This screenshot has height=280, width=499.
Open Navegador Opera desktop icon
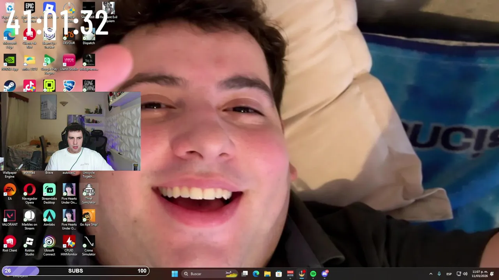pos(29,194)
